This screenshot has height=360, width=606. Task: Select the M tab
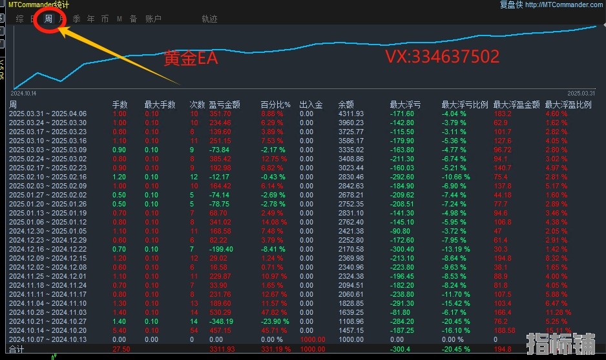[120, 19]
